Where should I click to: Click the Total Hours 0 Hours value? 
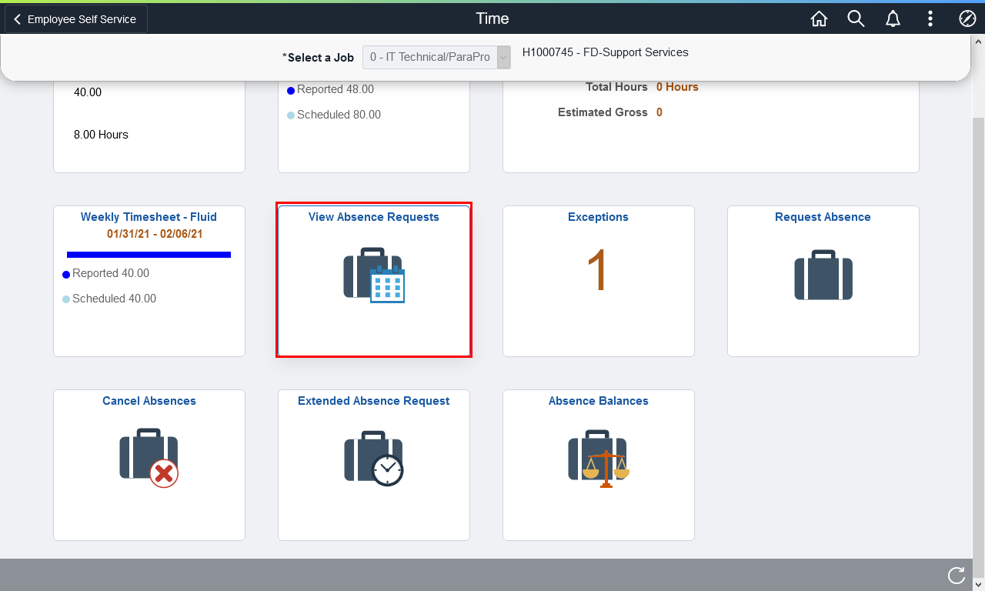(677, 87)
